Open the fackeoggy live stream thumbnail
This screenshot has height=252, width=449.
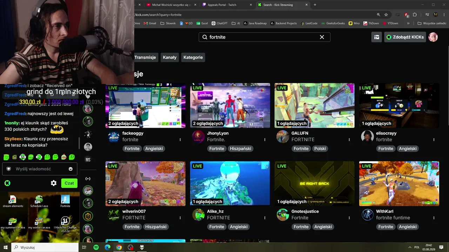tap(146, 105)
